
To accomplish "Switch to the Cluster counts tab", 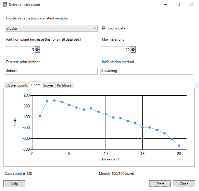I will 17,85.
